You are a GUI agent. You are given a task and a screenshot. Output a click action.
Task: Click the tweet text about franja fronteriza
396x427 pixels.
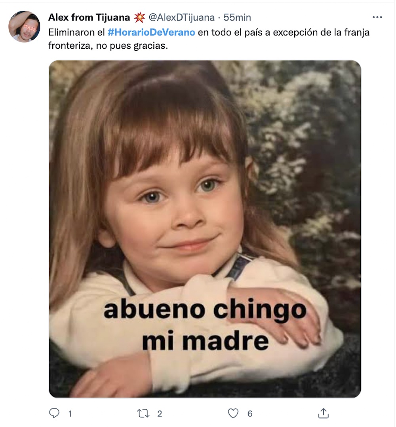click(209, 39)
